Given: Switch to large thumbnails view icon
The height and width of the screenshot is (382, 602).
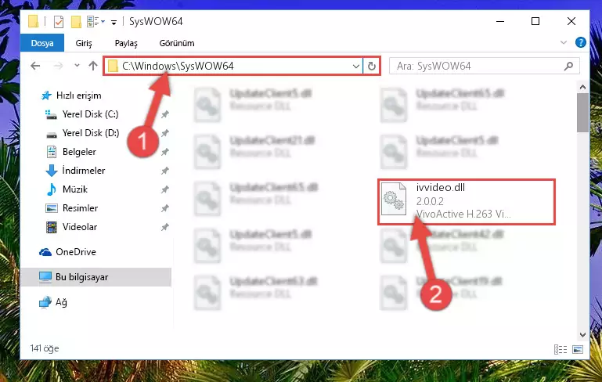Looking at the screenshot, I should [x=578, y=349].
